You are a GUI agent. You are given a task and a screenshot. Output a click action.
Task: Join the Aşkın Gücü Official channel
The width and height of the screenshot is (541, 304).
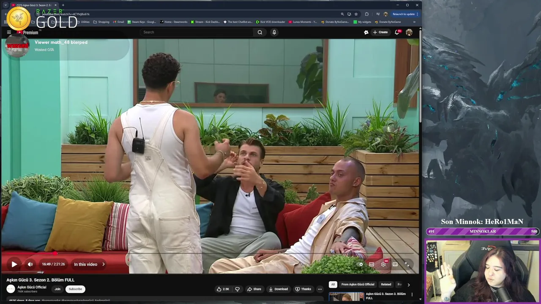57,289
